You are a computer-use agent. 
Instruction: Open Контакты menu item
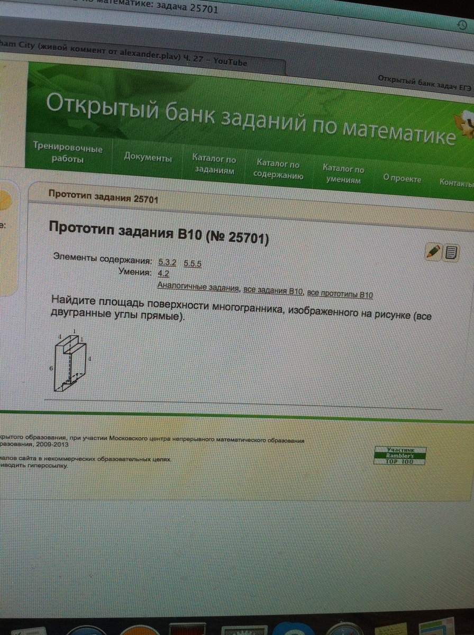[x=456, y=183]
